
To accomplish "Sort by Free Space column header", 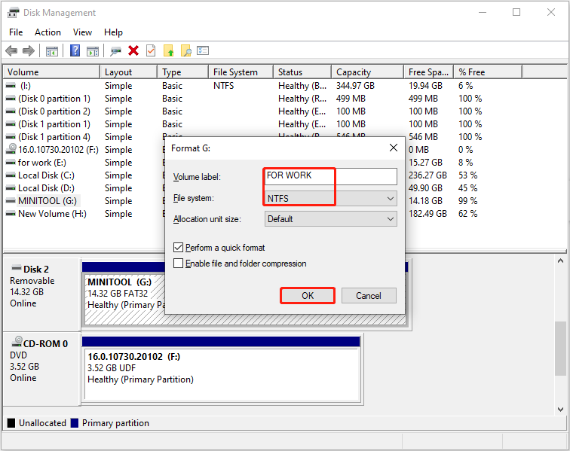I will (x=428, y=72).
